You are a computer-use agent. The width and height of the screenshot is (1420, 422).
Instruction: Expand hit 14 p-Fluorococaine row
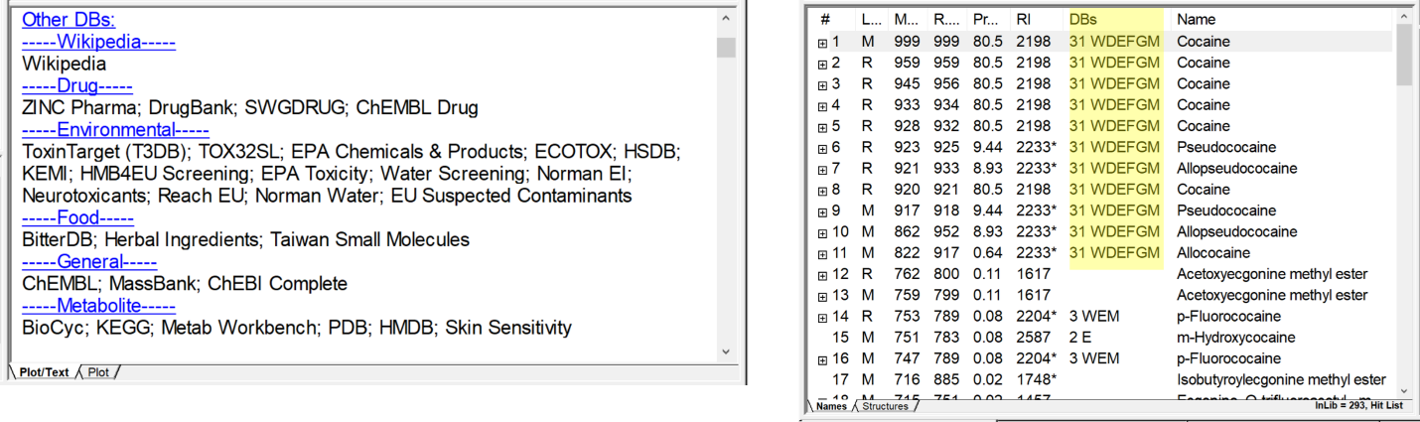click(x=822, y=317)
